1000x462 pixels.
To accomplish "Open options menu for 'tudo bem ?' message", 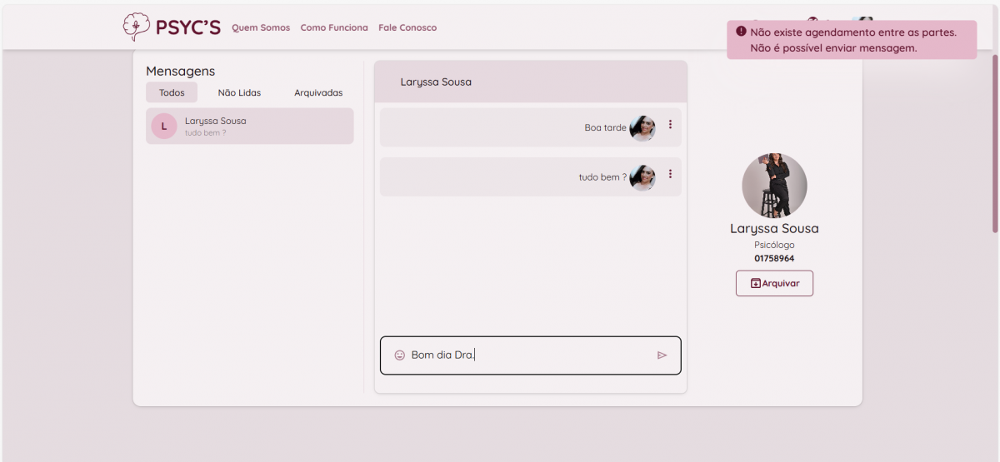I will coord(670,175).
